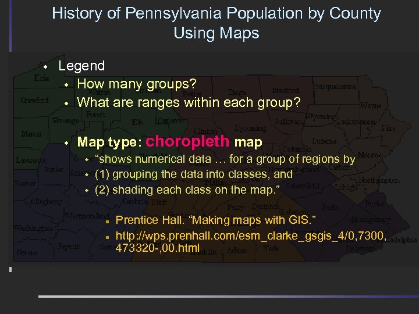Click the Montgomery county label

pyautogui.click(x=371, y=220)
